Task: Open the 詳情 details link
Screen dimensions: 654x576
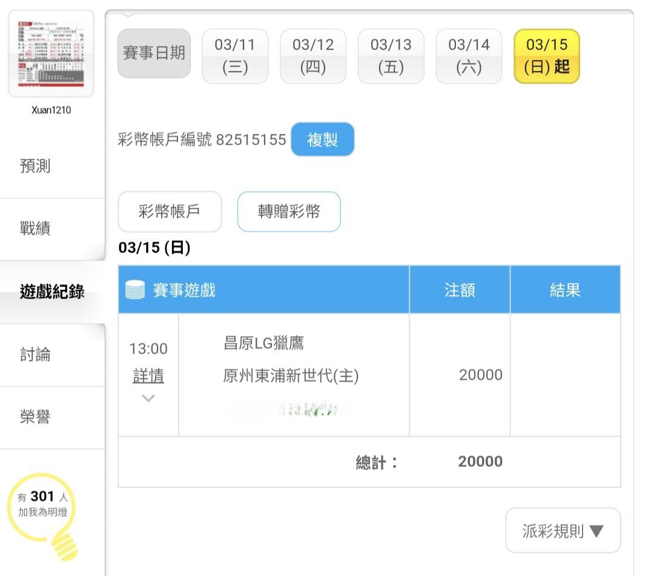Action: point(148,376)
